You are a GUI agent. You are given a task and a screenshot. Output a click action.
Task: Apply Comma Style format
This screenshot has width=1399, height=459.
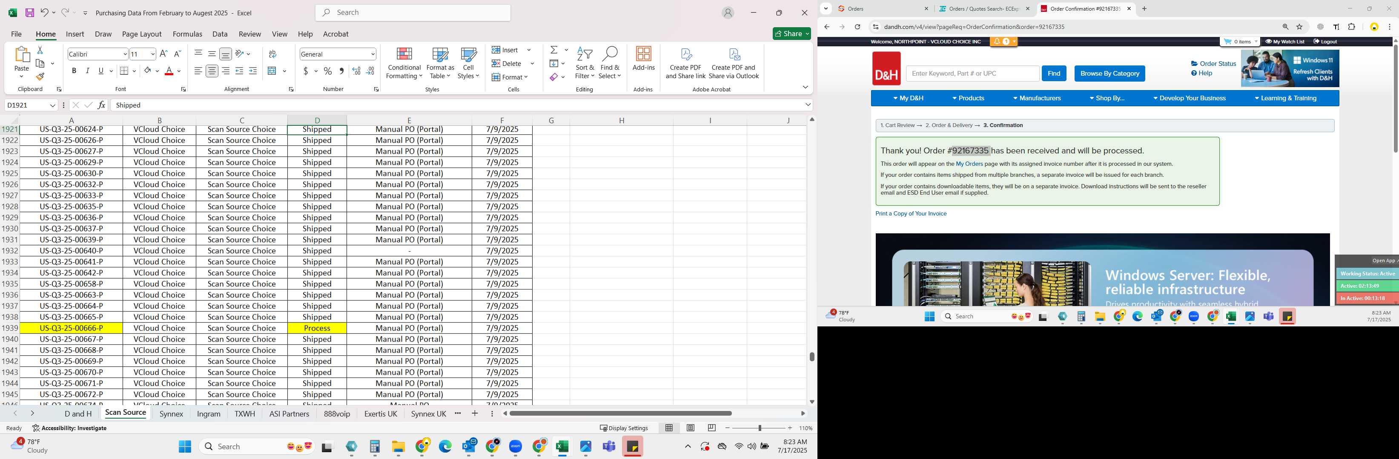click(341, 71)
